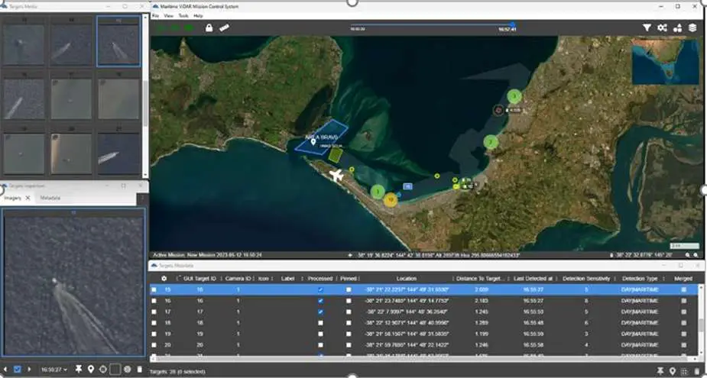Open the table settings gear in column header
Image resolution: width=707 pixels, height=378 pixels.
click(x=164, y=279)
